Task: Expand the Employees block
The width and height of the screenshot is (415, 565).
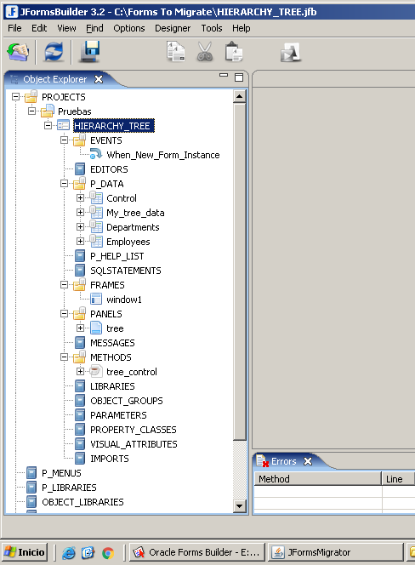Action: (x=80, y=241)
